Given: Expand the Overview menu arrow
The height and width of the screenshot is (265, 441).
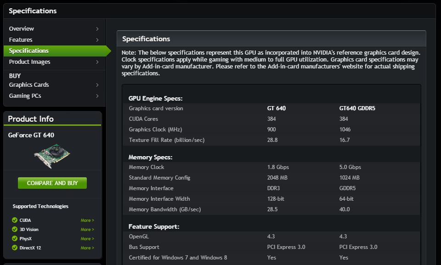Looking at the screenshot, I should tap(97, 29).
